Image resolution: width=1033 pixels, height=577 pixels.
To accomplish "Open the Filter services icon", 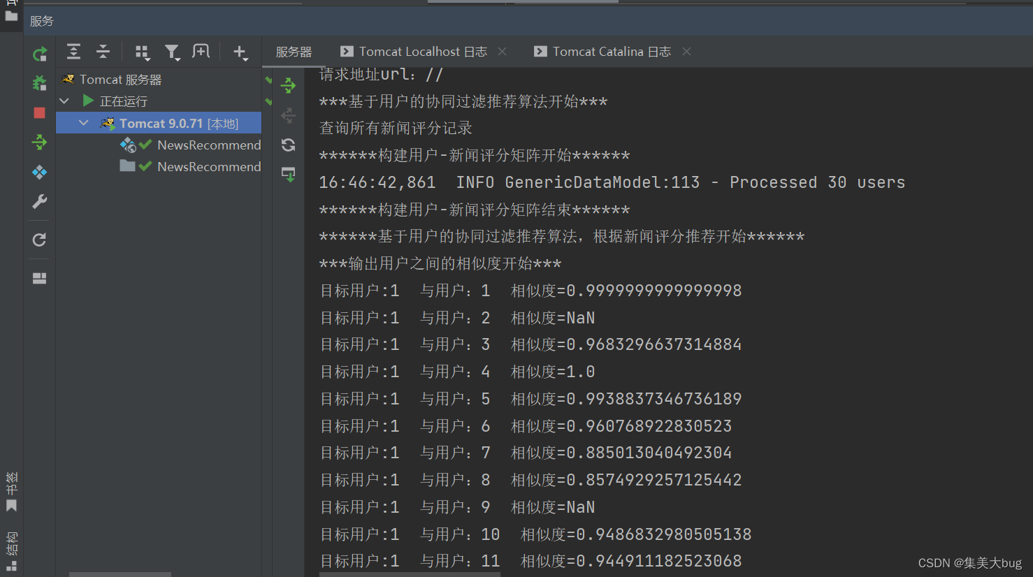I will (x=172, y=52).
